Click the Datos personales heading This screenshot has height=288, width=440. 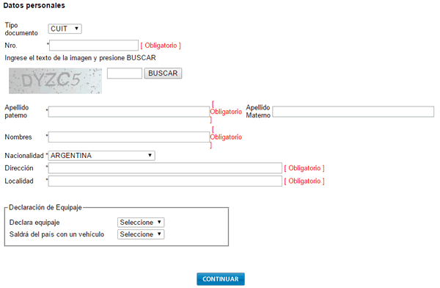34,5
